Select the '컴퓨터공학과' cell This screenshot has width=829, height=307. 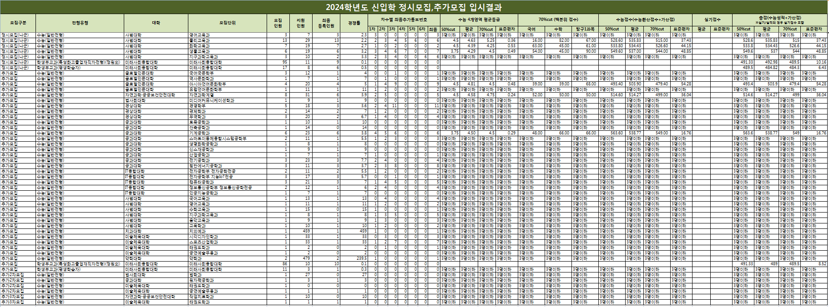pyautogui.click(x=227, y=182)
